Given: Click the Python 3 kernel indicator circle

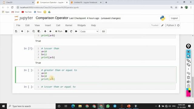Looking at the screenshot, I should [x=178, y=25].
